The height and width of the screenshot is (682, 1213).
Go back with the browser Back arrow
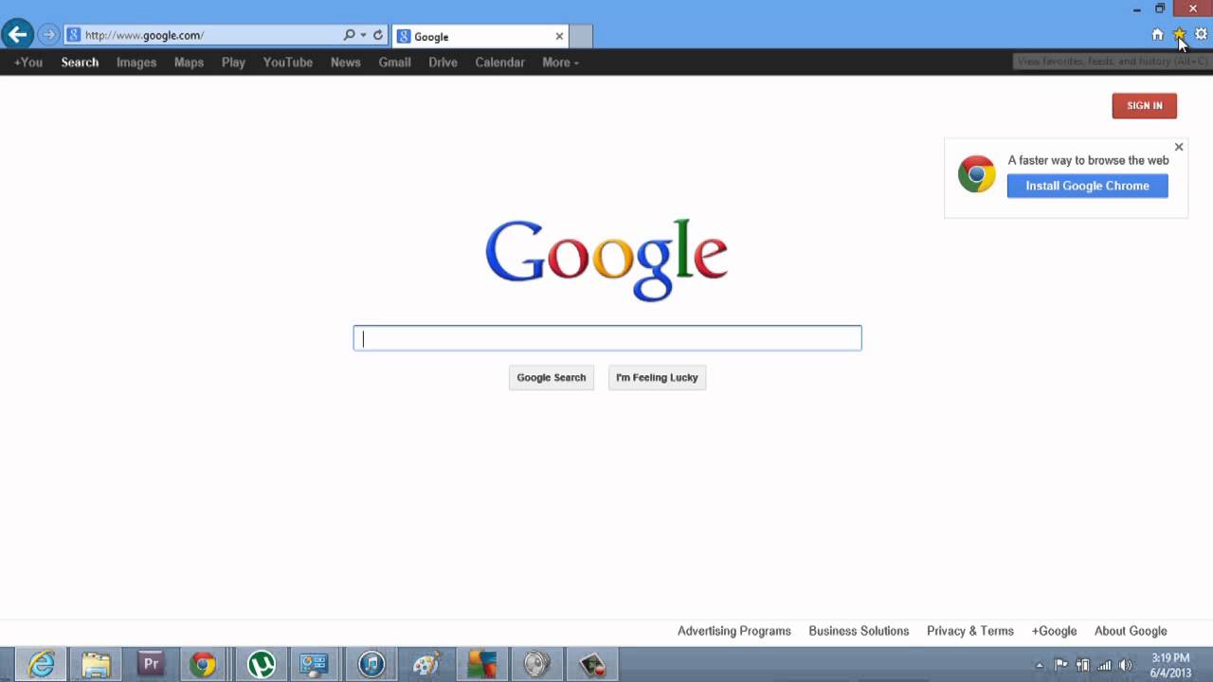pos(17,35)
